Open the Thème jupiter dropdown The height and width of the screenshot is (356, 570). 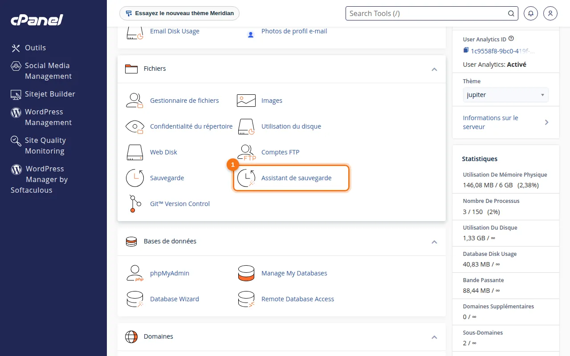(x=505, y=95)
